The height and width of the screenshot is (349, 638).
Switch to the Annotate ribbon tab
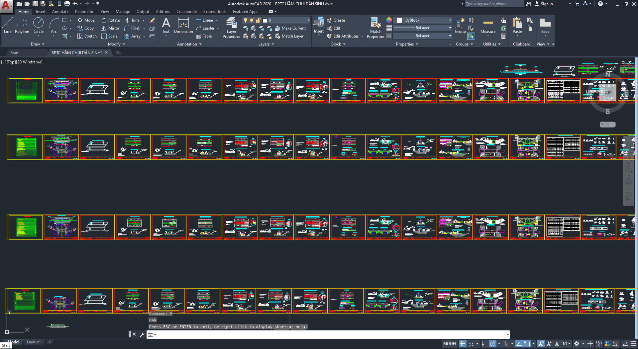(60, 12)
